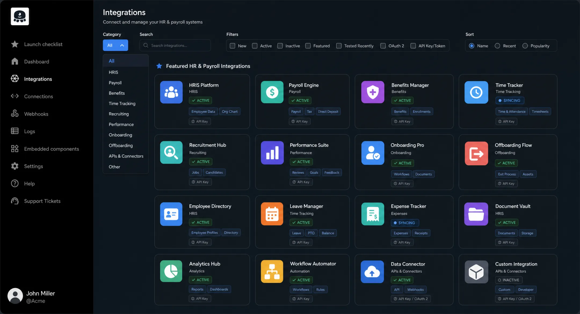Check the Active filter checkbox

(x=255, y=46)
